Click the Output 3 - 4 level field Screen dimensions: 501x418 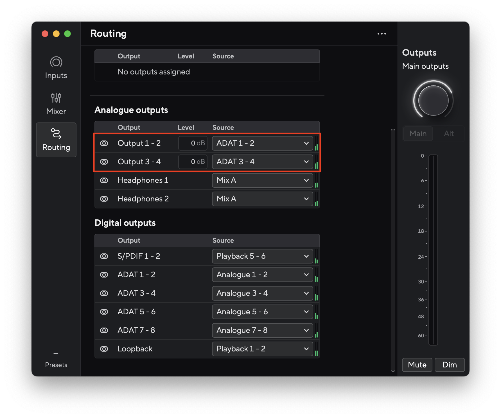(193, 162)
